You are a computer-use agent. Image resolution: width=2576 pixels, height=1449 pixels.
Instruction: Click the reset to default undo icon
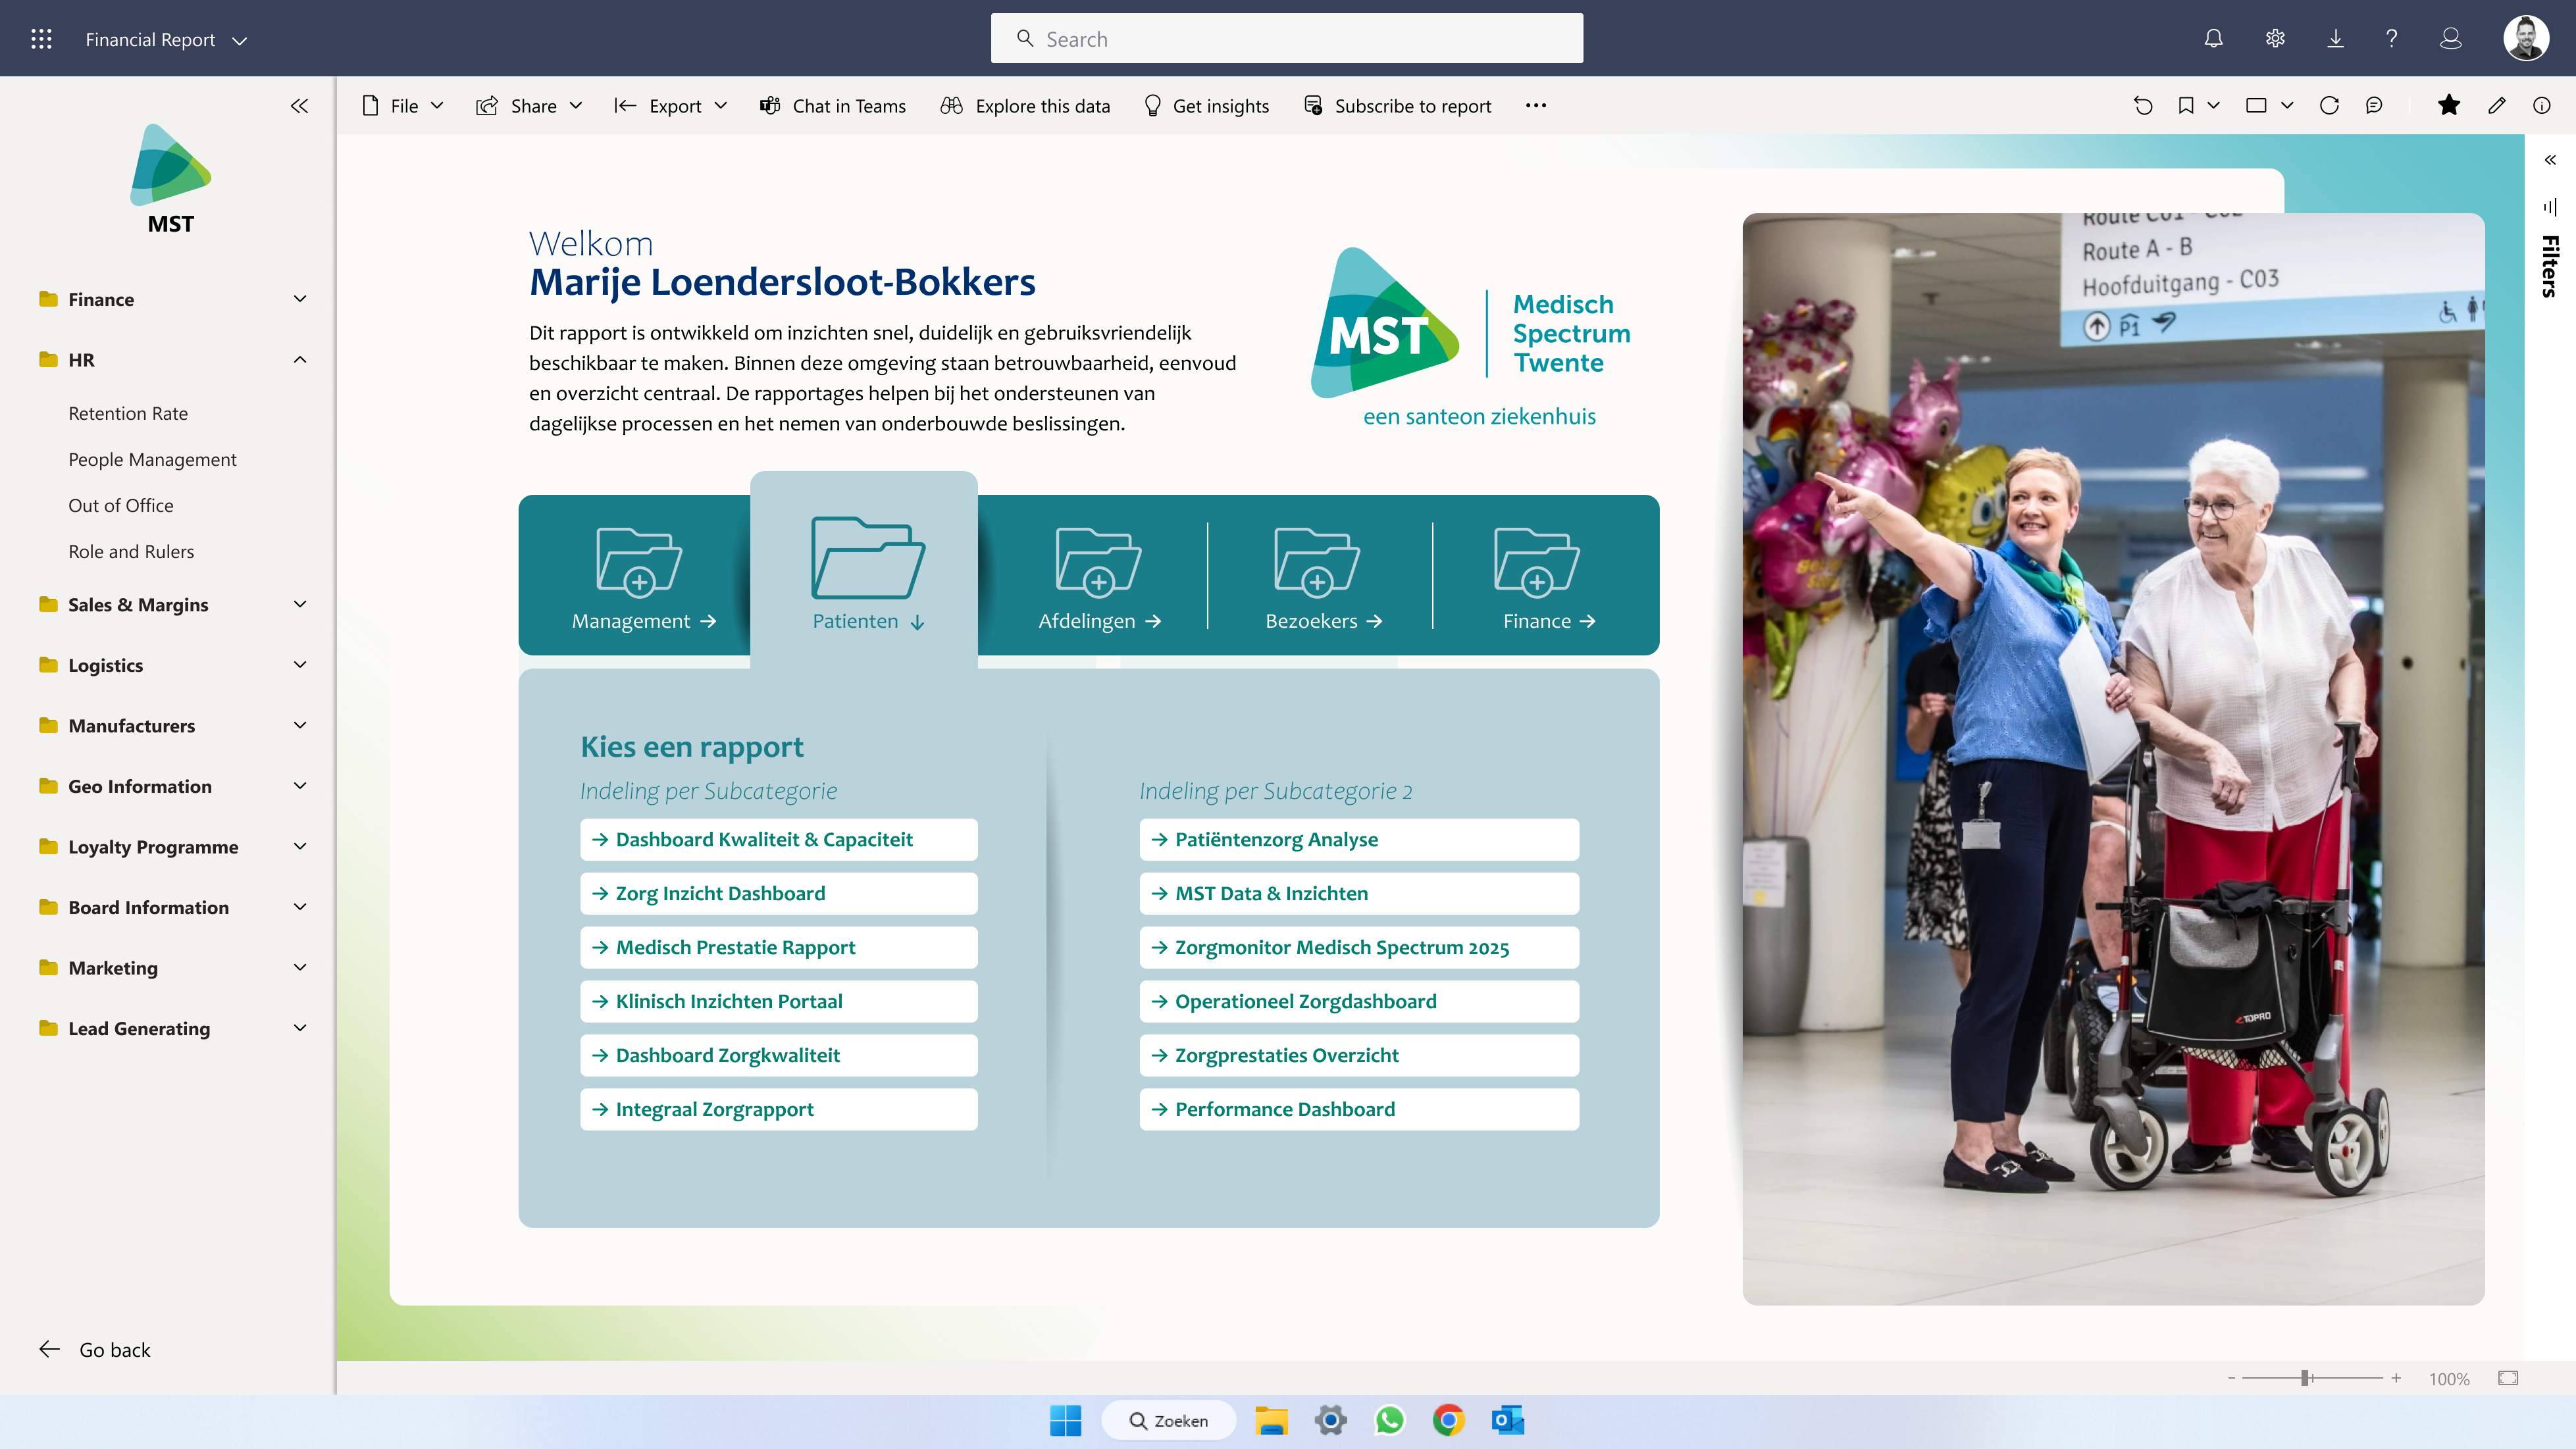(x=2143, y=106)
